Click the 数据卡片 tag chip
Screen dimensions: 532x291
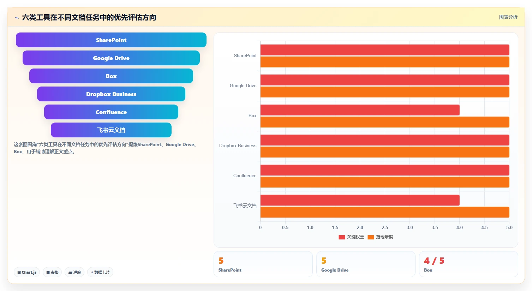[x=100, y=272]
